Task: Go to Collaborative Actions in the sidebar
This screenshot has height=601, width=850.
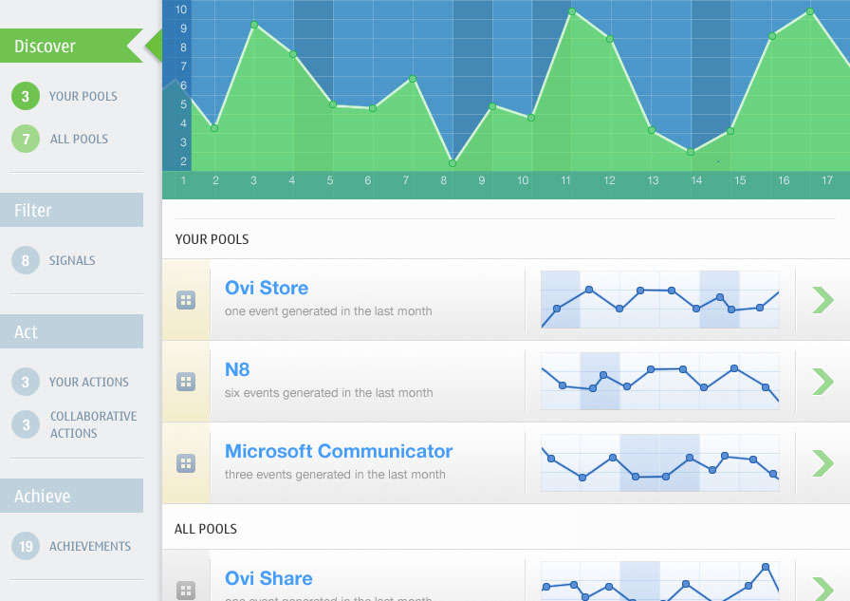Action: point(93,424)
